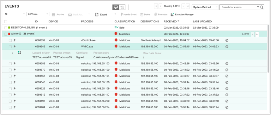Click process path C:\Windows\System32\wbem\WMIC.exe
The image size is (271, 115).
coord(116,57)
